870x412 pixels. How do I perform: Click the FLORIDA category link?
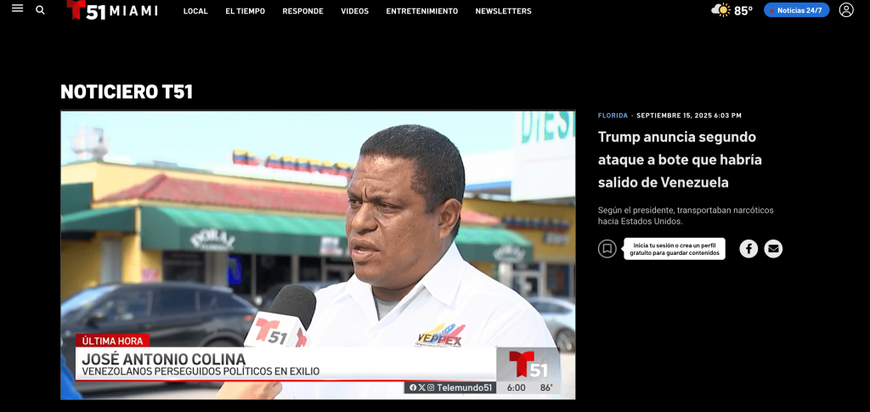coord(613,116)
